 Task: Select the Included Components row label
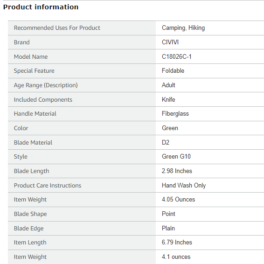43,99
